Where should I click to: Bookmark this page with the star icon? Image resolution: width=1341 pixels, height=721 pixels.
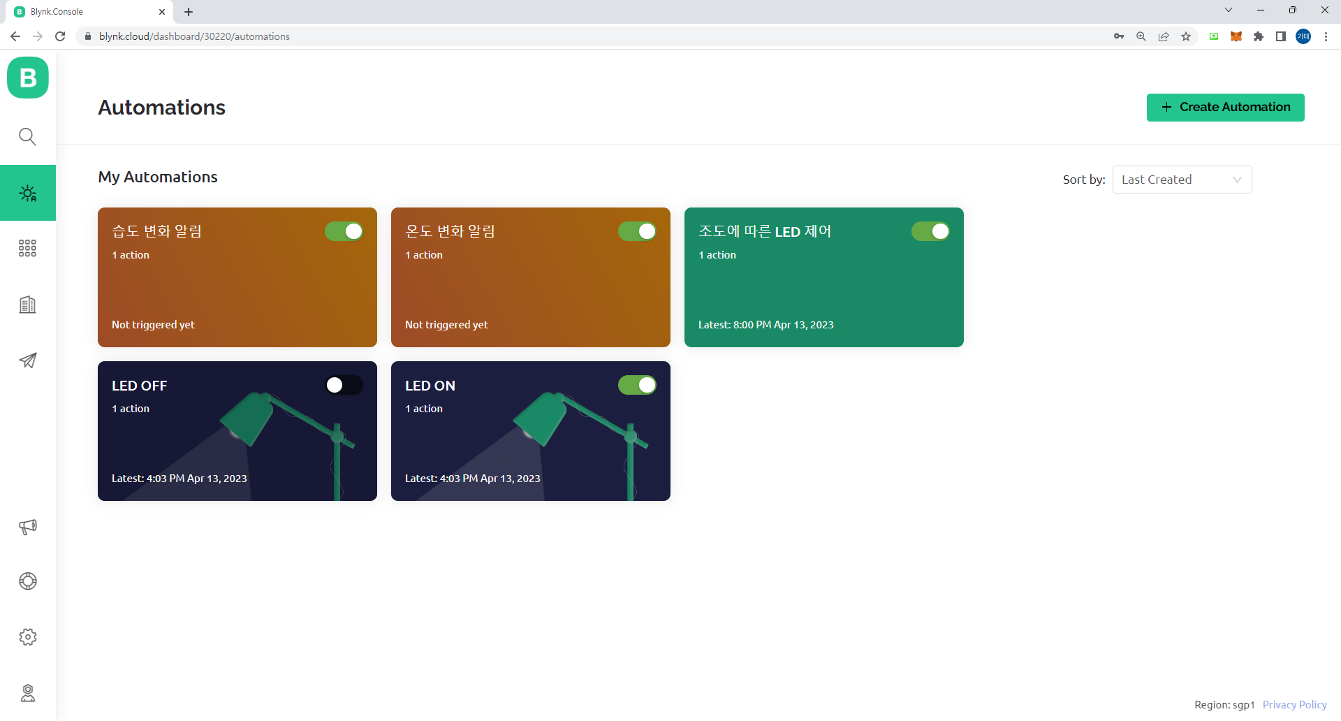(x=1186, y=36)
